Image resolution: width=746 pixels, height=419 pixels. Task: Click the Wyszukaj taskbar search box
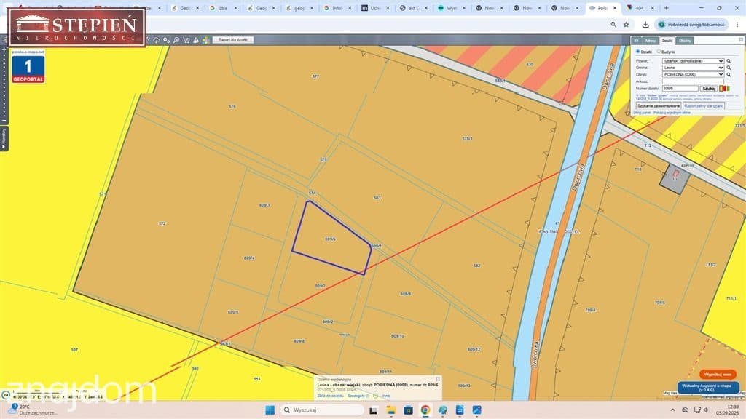pyautogui.click(x=321, y=410)
